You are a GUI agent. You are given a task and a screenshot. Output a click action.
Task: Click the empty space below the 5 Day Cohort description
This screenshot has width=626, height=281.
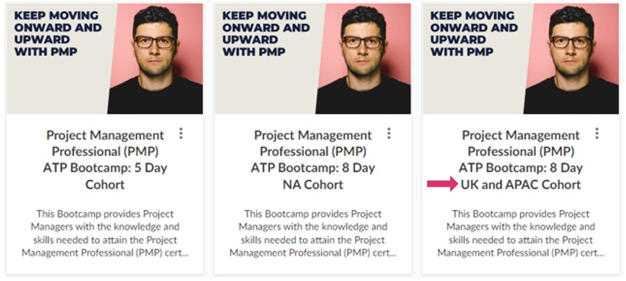[105, 266]
